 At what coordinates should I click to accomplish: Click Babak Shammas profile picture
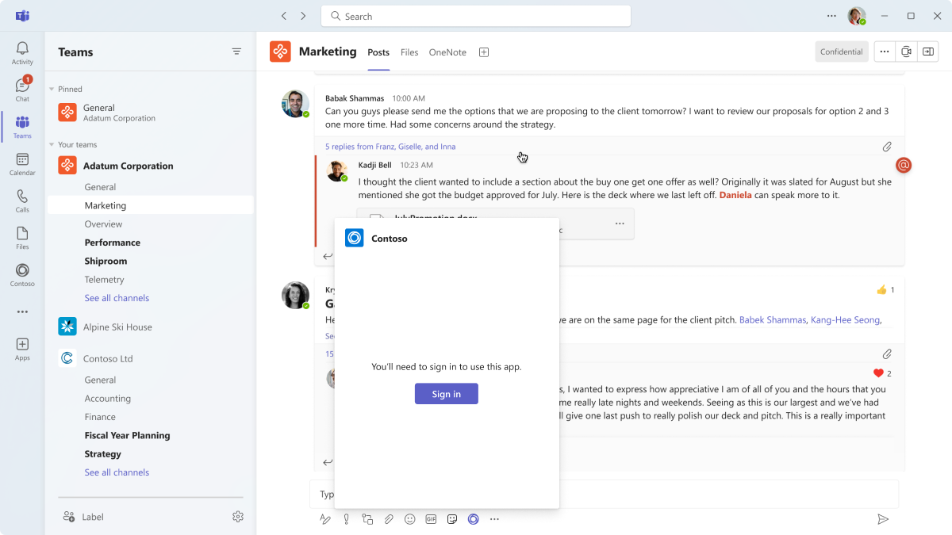[295, 104]
